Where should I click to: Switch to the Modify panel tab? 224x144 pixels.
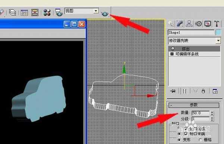180,24
